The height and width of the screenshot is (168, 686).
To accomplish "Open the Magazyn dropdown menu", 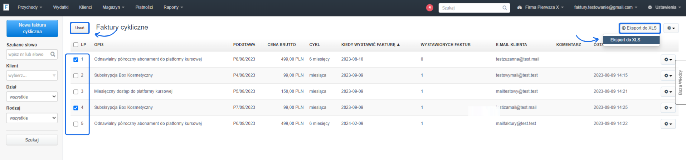I will click(113, 7).
